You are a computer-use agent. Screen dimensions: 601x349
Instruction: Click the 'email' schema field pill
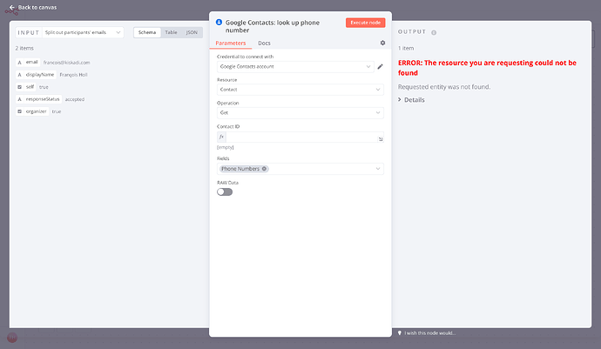[x=28, y=62]
